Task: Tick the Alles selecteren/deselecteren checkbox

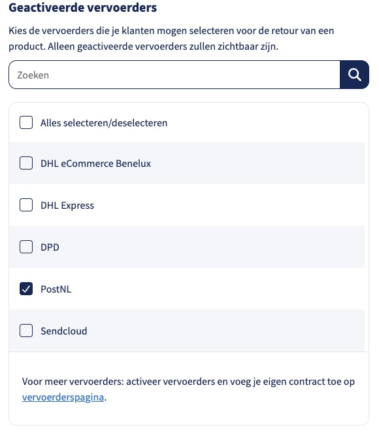Action: (x=26, y=122)
